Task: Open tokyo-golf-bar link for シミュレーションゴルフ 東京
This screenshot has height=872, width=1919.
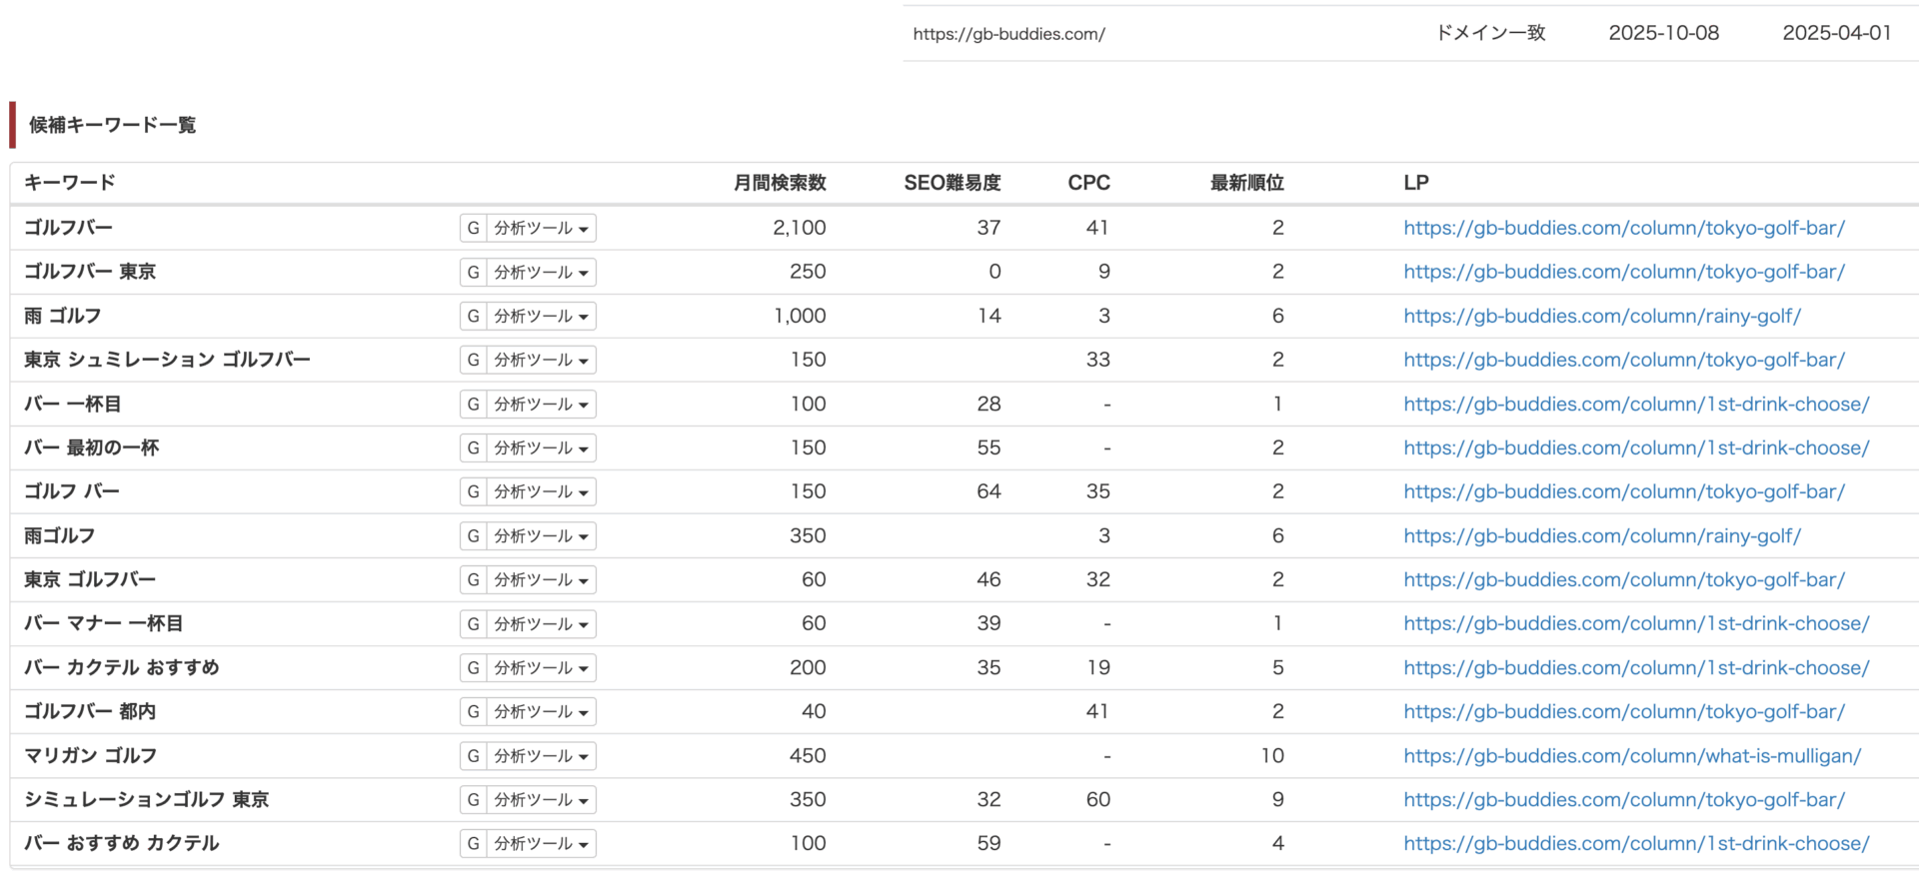Action: coord(1624,799)
